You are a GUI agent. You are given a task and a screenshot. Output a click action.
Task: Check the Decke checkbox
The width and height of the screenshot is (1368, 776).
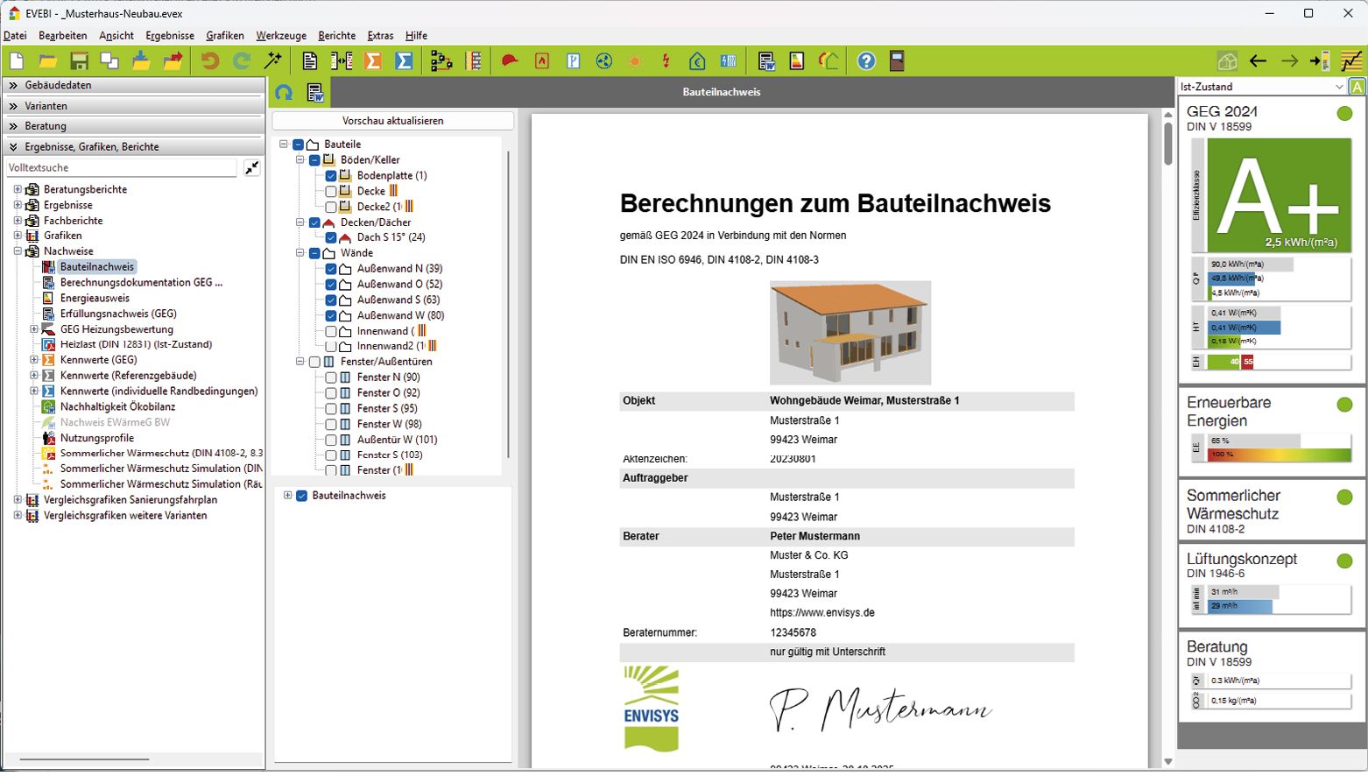(x=331, y=192)
